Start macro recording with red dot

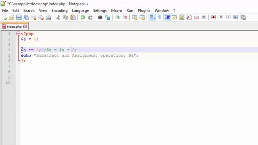pyautogui.click(x=213, y=17)
